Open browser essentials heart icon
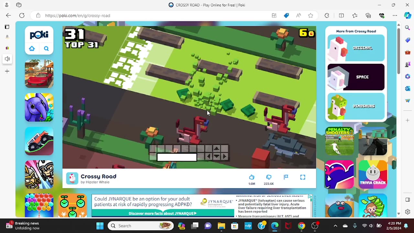Screen dimensions: 414x233 click(x=382, y=16)
